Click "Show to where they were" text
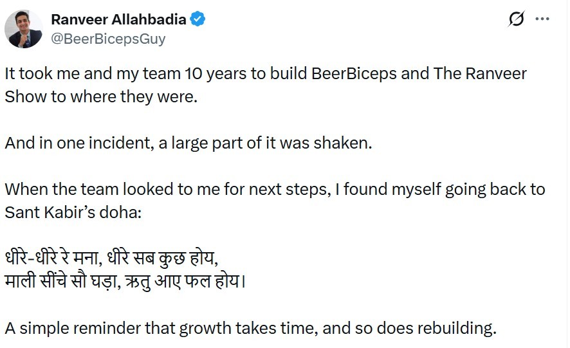Screen dimensions: 570x348 pos(86,96)
